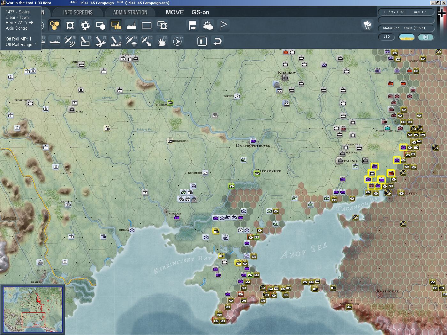Viewport: 447px width, 335px height.
Task: Click the unit counter square icon beside hex grid
Action: click(70, 25)
